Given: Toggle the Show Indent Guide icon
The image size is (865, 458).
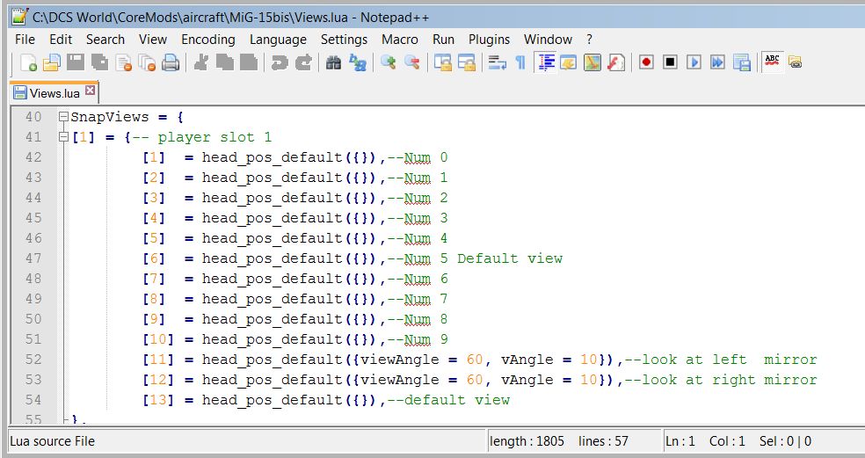Looking at the screenshot, I should pyautogui.click(x=546, y=62).
